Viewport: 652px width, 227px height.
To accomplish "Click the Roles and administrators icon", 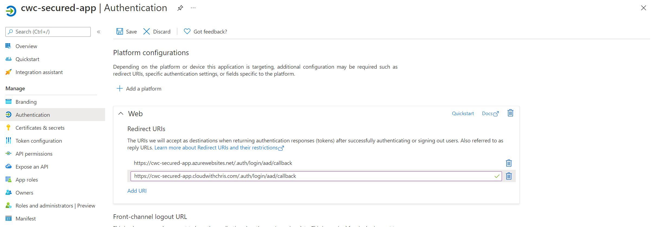I will coord(8,205).
